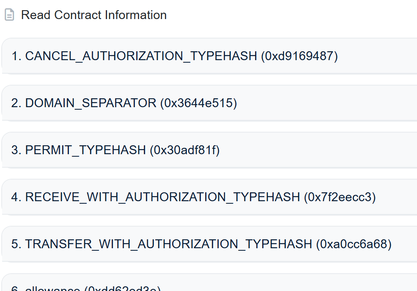Screen dimensions: 417x291
Task: Click the selector text 0x3644e515
Action: pyautogui.click(x=198, y=103)
